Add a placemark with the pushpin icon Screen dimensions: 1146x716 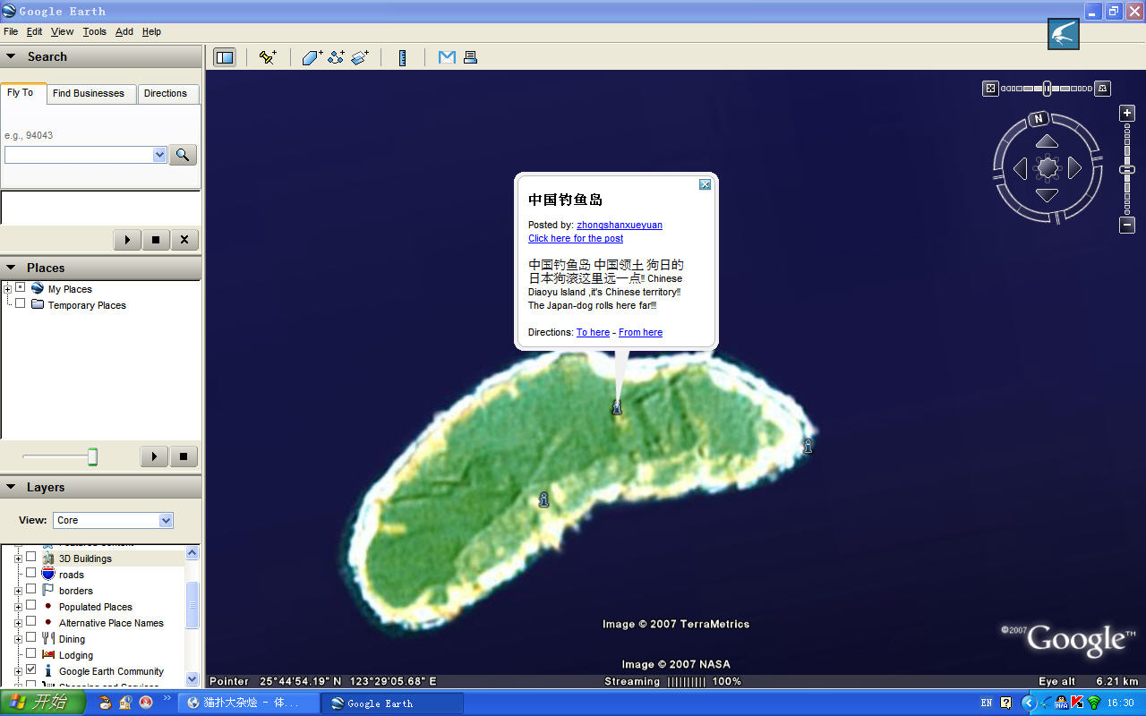[268, 57]
